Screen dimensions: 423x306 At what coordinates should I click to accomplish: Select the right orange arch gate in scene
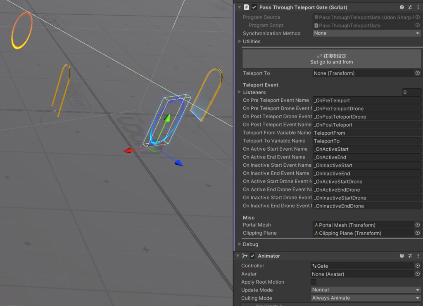coord(207,94)
